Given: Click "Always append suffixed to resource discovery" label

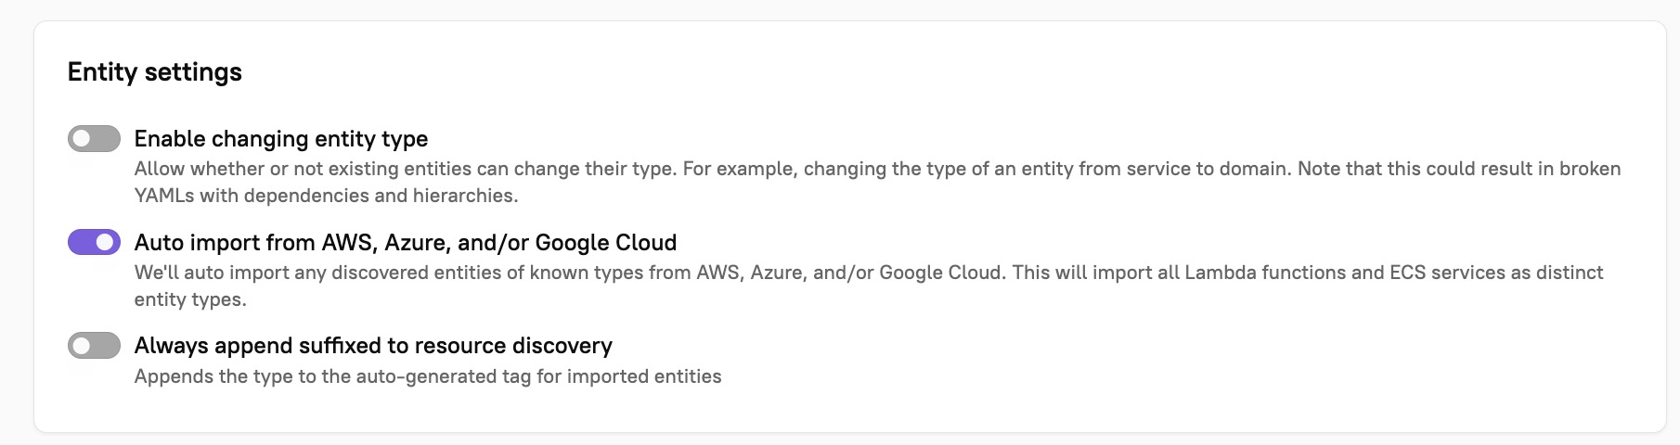Looking at the screenshot, I should coord(373,346).
